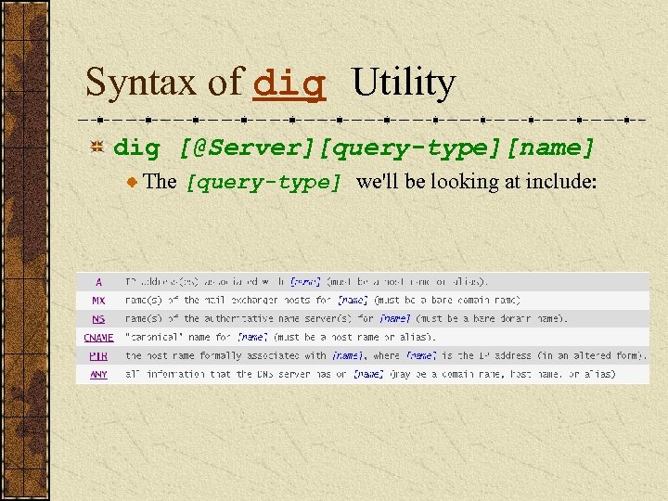Click the italic [query-type] in the sub-bullet
The image size is (668, 501).
point(263,183)
